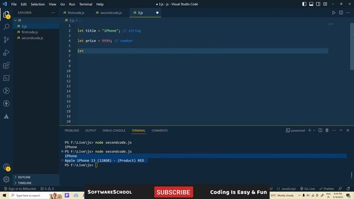Open the Terminal menu

[x=86, y=4]
